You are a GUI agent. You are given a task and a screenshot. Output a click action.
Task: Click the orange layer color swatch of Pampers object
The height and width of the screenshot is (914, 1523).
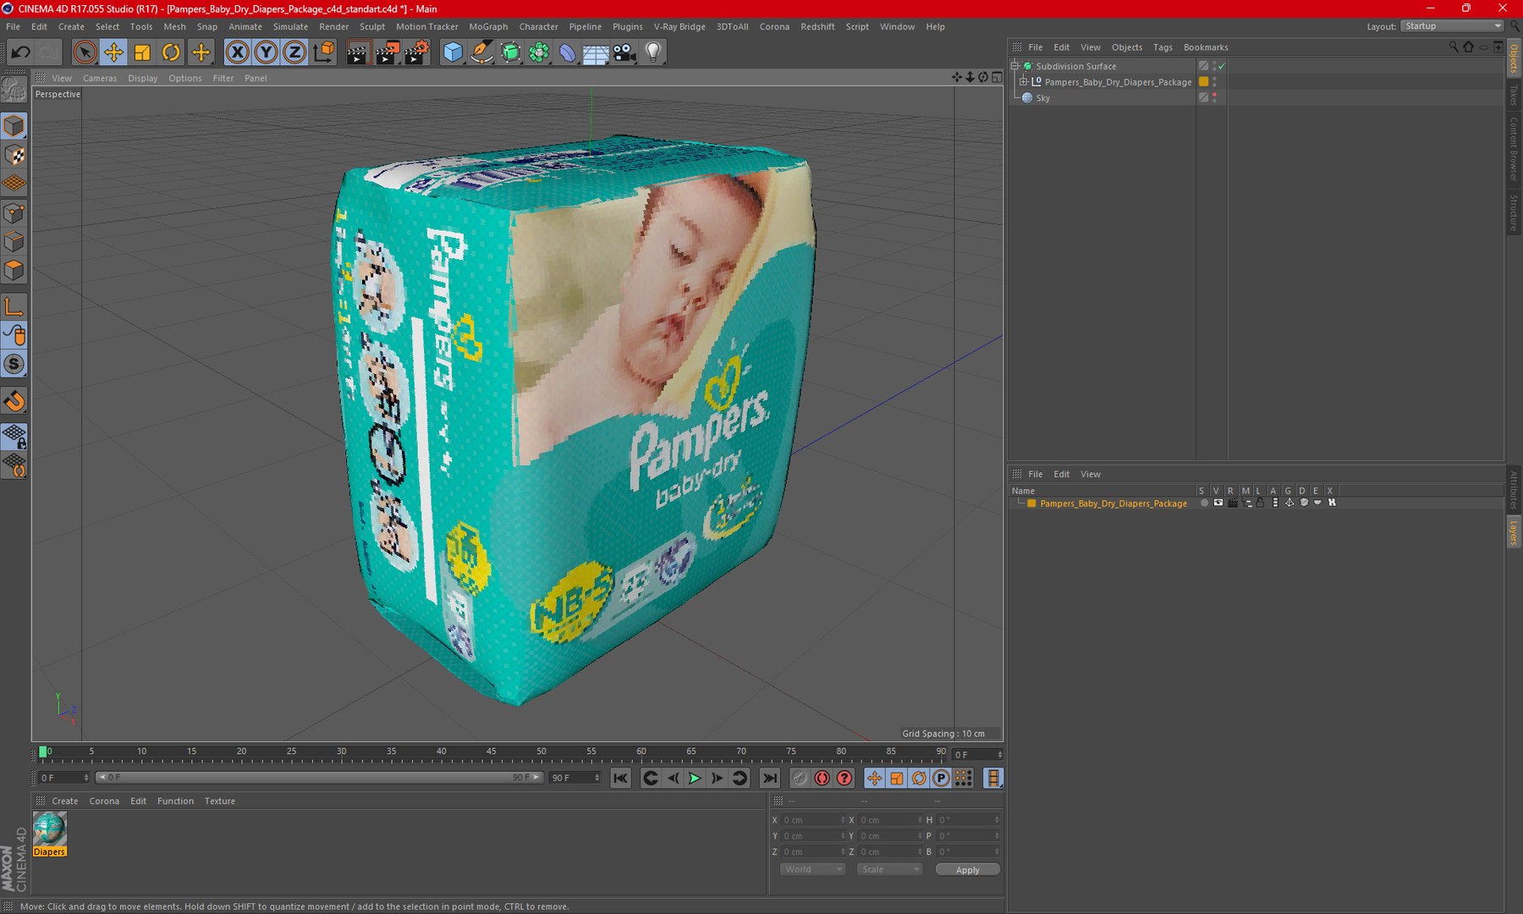1203,82
